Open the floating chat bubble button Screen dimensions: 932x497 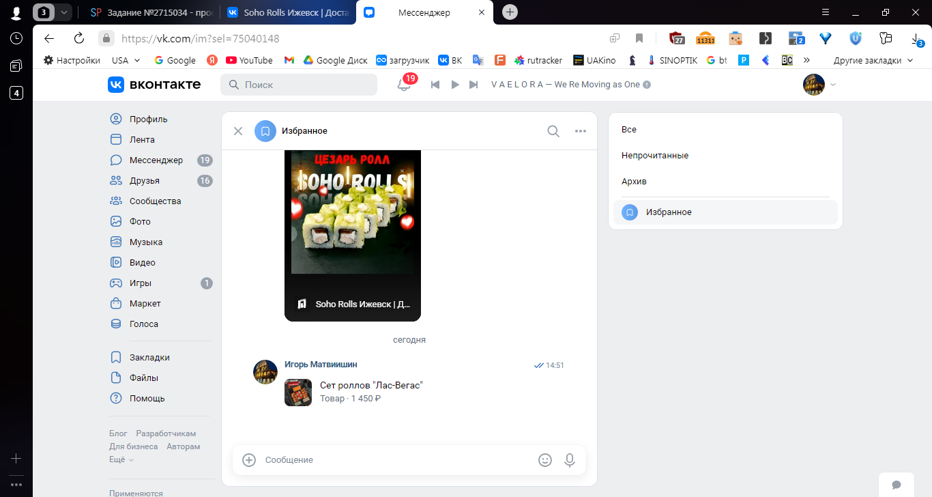(897, 485)
